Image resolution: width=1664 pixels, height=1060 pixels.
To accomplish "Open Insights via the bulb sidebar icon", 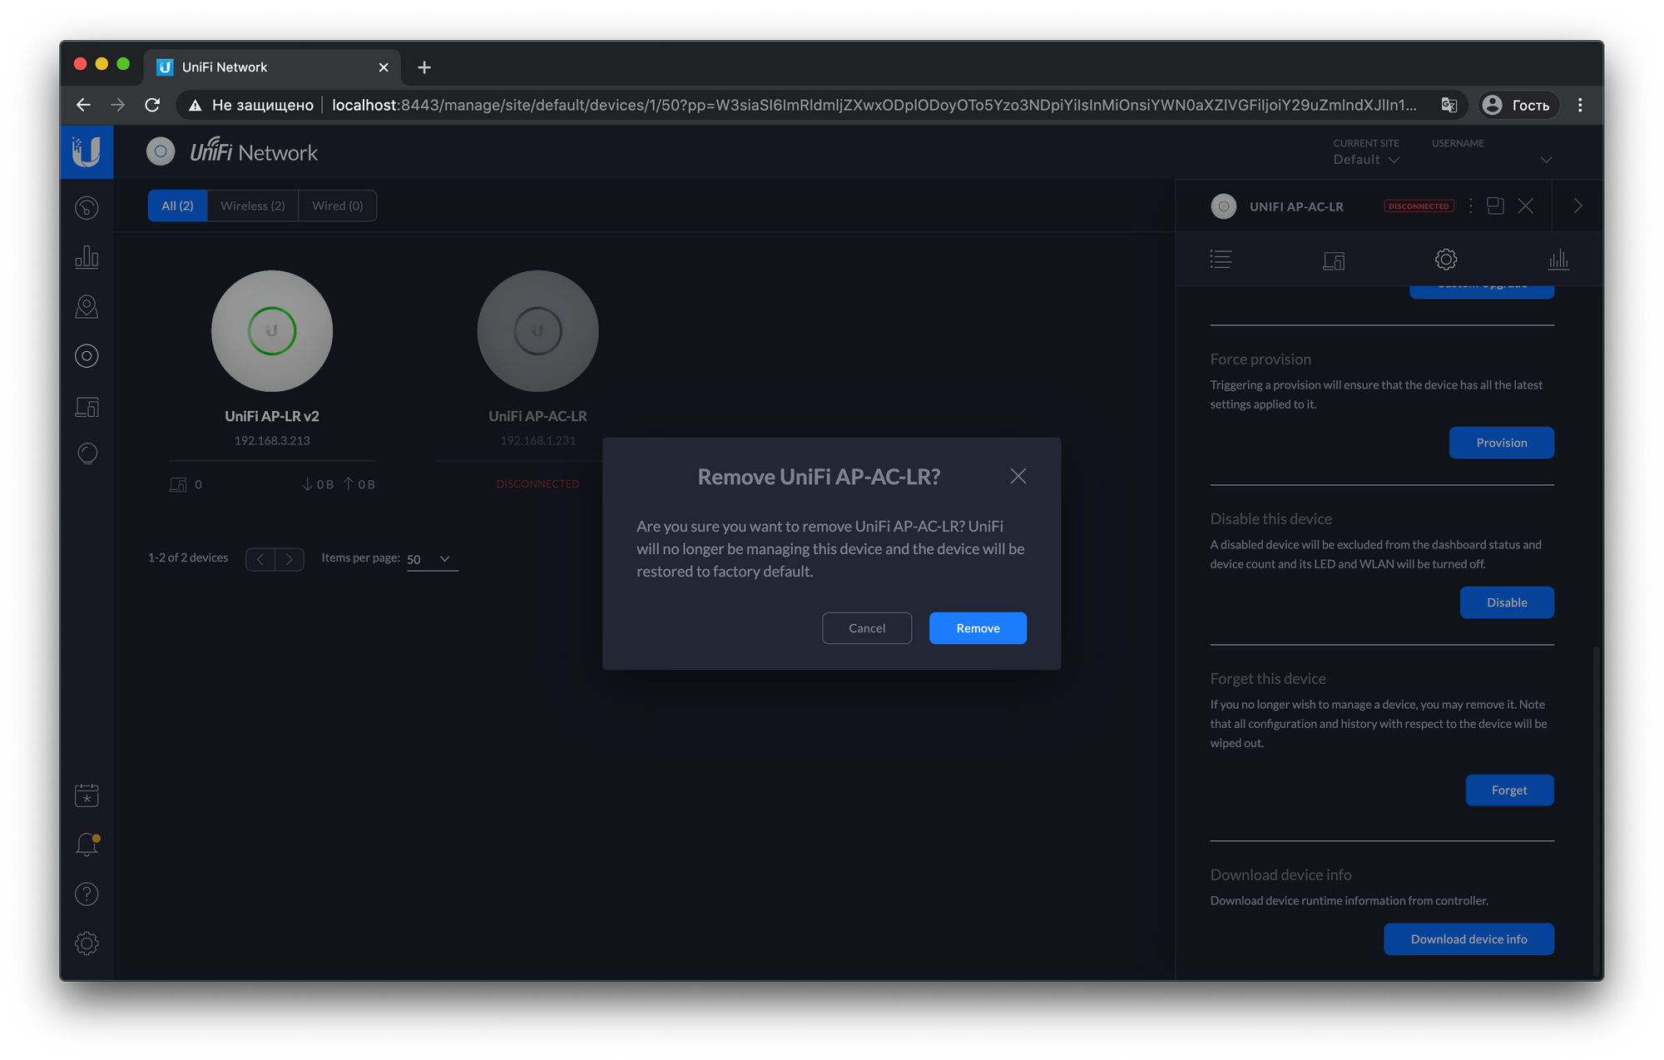I will (87, 453).
